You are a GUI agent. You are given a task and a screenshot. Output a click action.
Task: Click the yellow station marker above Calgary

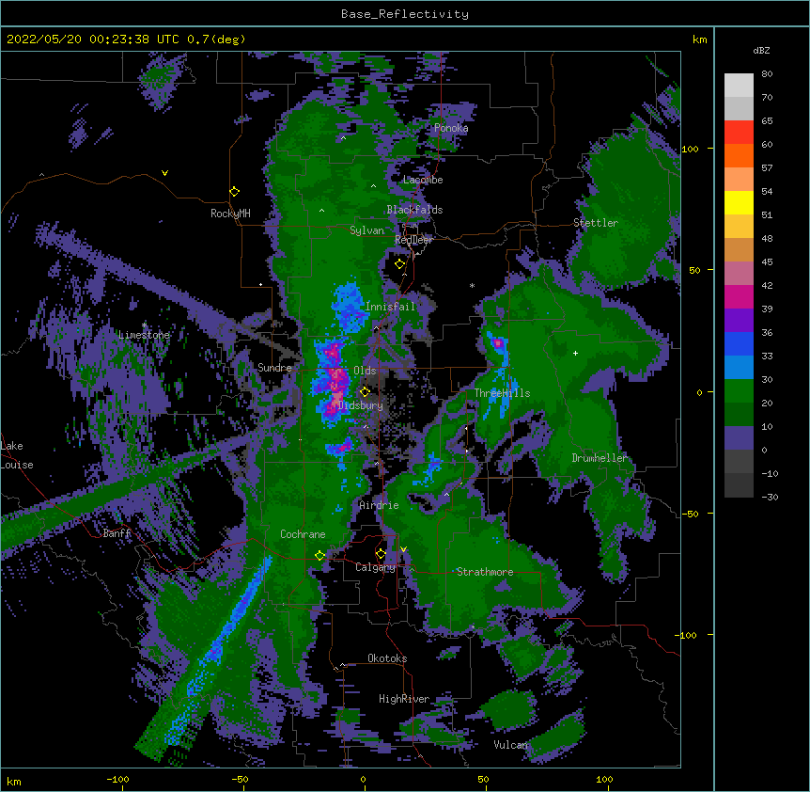pyautogui.click(x=381, y=554)
